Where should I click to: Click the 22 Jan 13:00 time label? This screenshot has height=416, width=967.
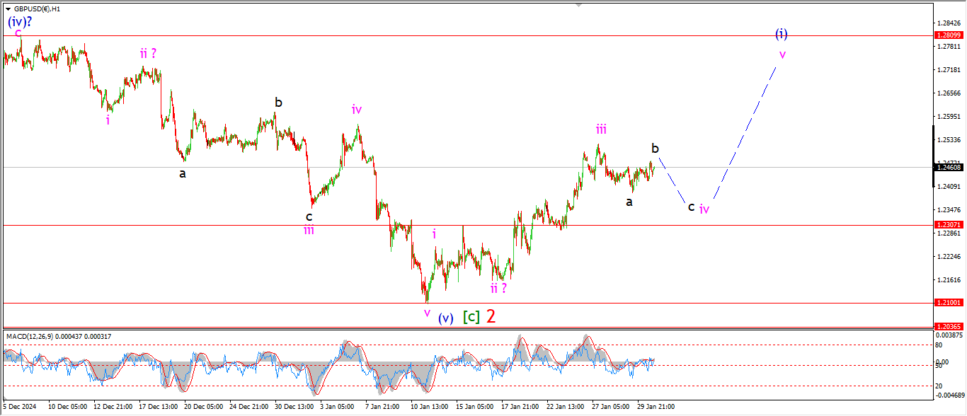coord(566,407)
